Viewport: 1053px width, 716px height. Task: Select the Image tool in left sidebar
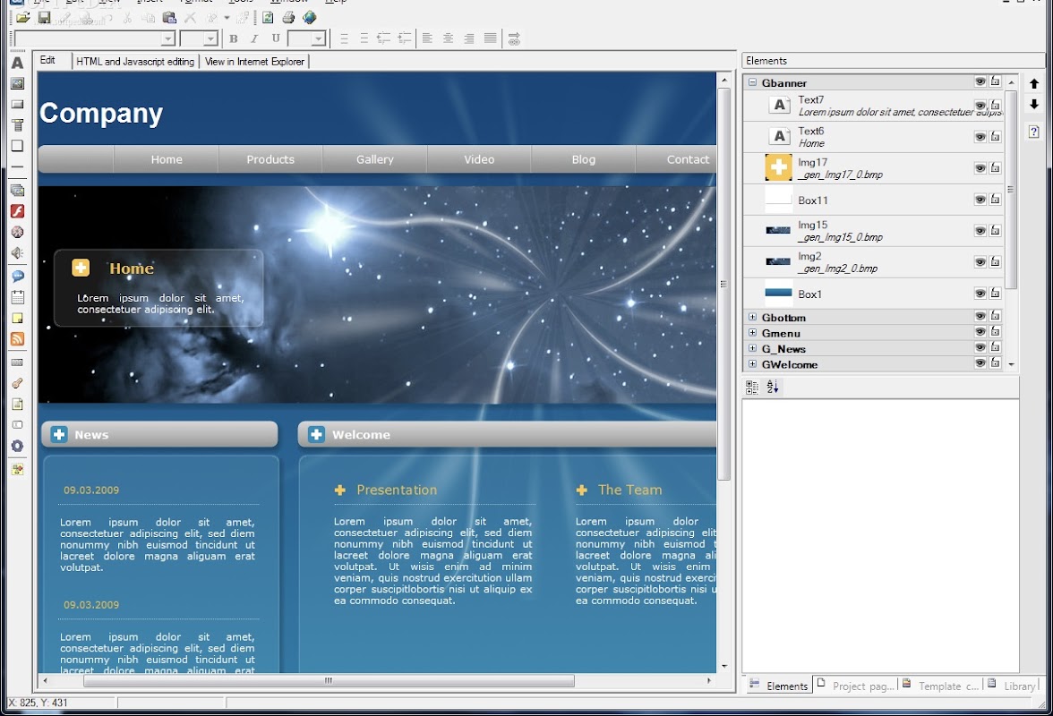18,83
